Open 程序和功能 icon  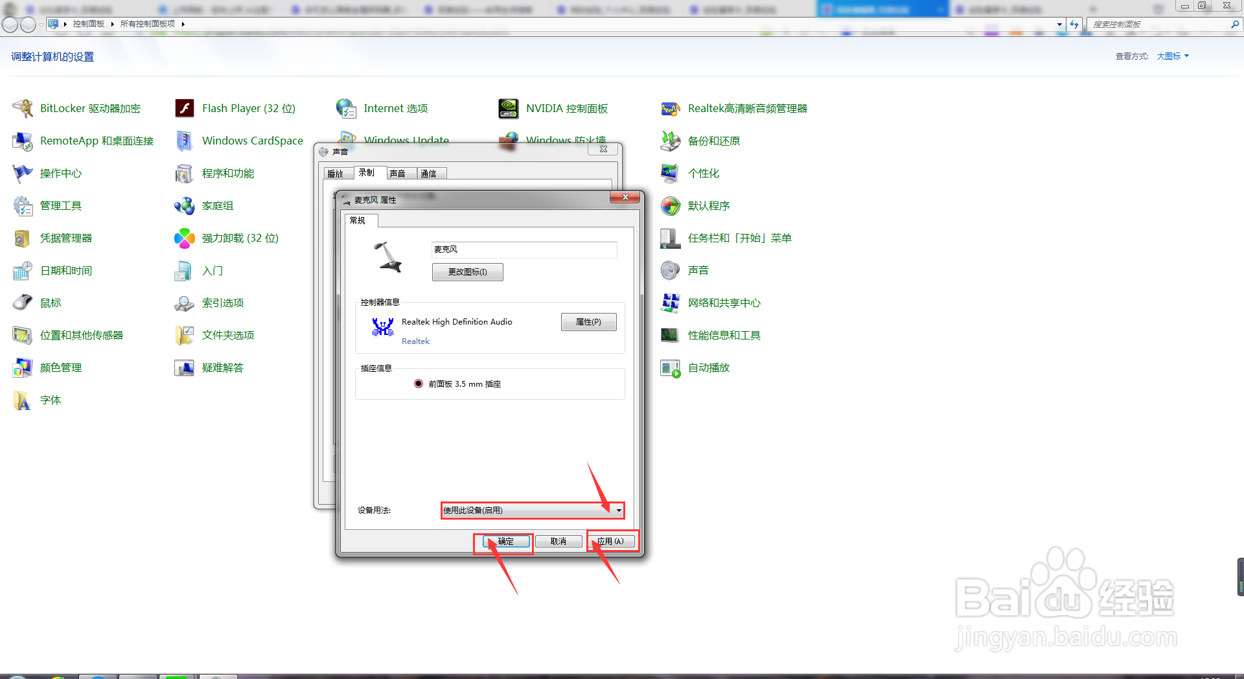[185, 173]
